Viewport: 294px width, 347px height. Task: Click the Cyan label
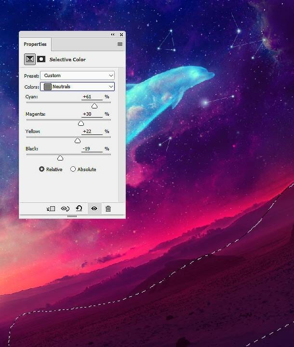[x=32, y=97]
